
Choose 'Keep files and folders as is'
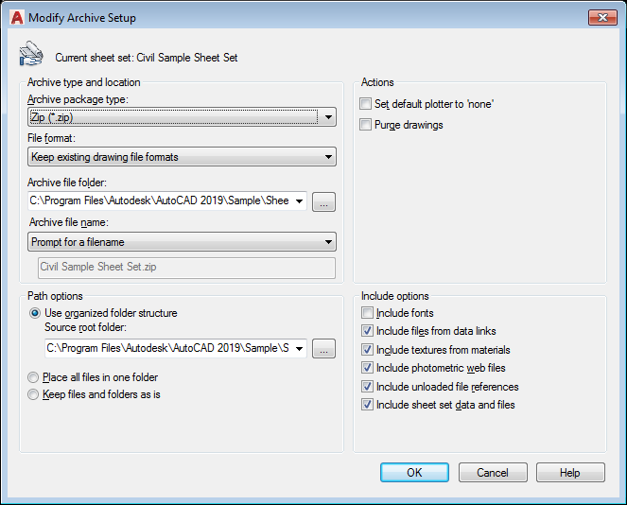[x=35, y=394]
